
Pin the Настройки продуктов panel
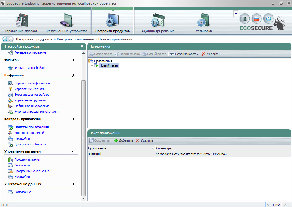pyautogui.click(x=82, y=46)
